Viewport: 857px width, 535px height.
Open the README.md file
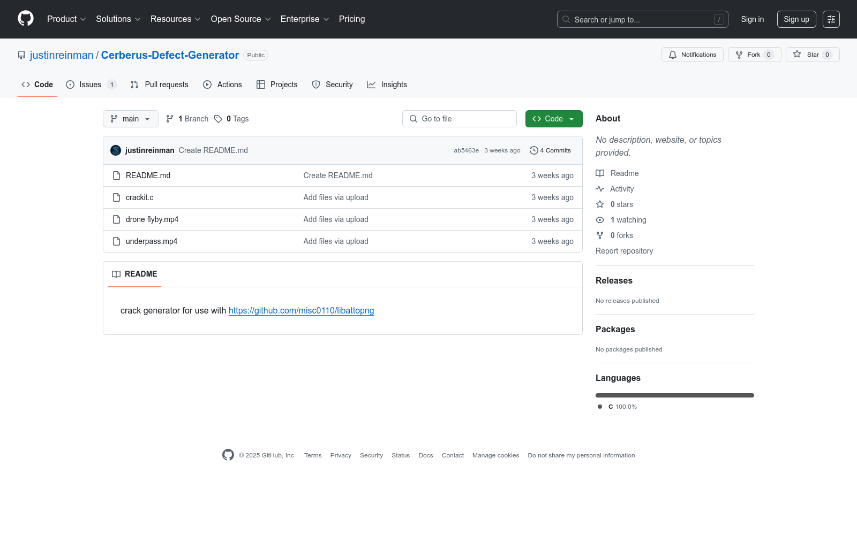coord(148,175)
